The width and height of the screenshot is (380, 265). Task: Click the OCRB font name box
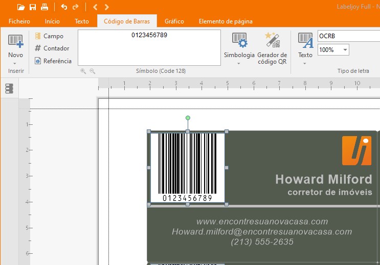pos(349,36)
